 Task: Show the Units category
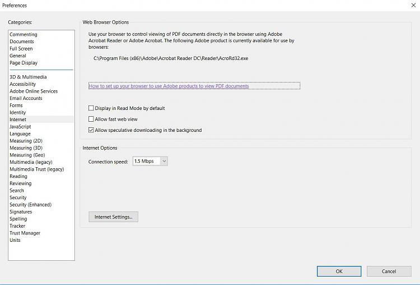[15, 240]
